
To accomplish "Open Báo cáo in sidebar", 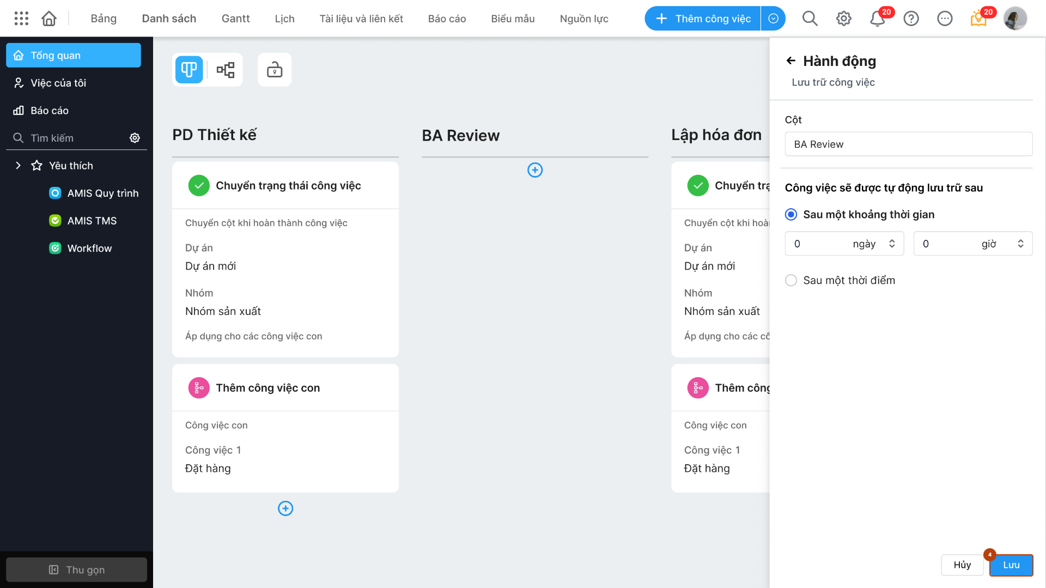I will 74,110.
